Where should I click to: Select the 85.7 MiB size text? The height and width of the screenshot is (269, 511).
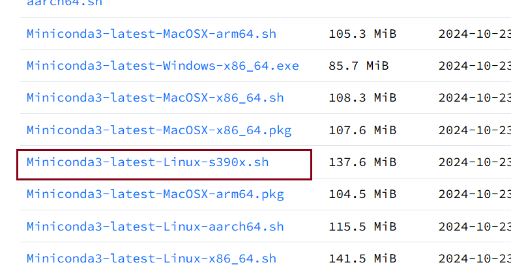[x=358, y=66]
